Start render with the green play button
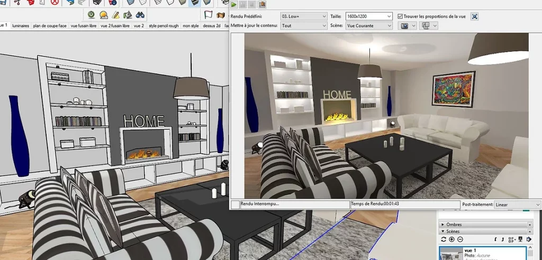 234,4
